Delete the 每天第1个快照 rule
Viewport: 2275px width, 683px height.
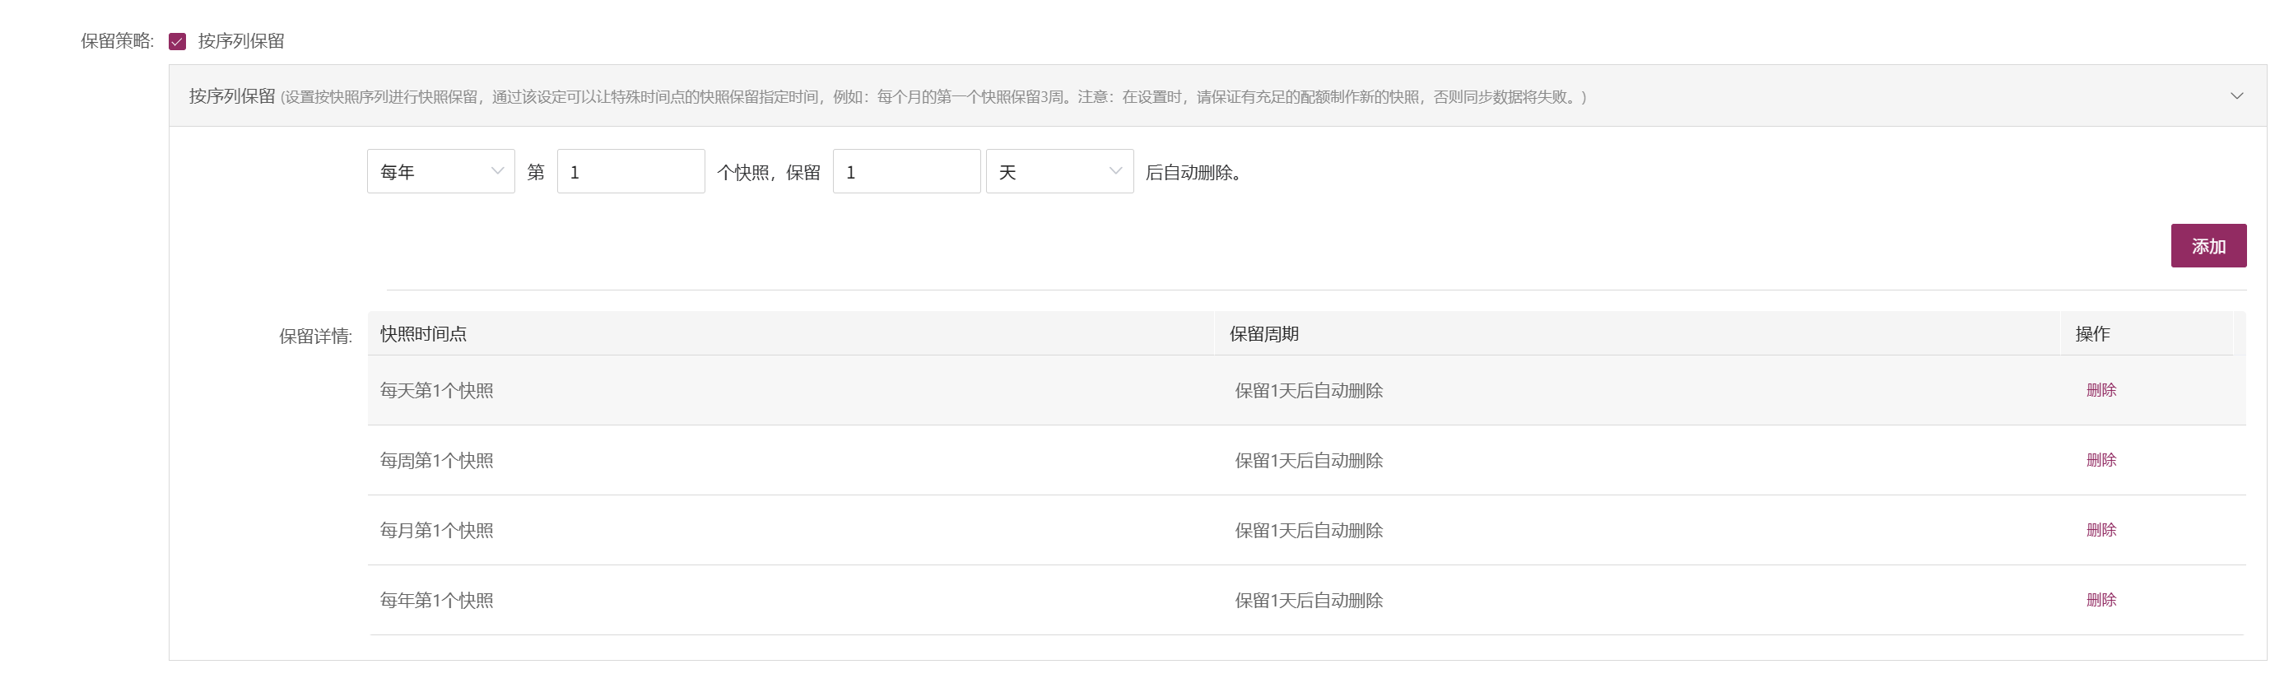tap(2101, 390)
